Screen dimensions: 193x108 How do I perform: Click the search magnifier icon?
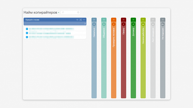(x=63, y=12)
